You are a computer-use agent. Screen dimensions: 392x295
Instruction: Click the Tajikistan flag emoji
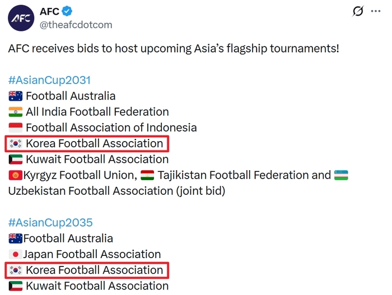pyautogui.click(x=148, y=176)
